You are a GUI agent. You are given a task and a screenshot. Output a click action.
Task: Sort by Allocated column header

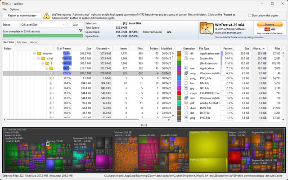(102, 49)
